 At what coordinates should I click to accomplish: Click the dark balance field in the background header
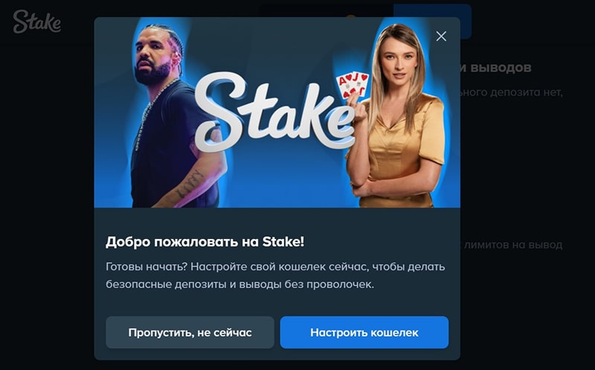[x=327, y=10]
